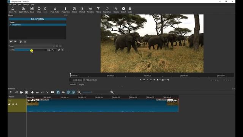Select the Brightness filter row
Image resolution: width=243 pixels, height=137 pixels.
[x=38, y=25]
